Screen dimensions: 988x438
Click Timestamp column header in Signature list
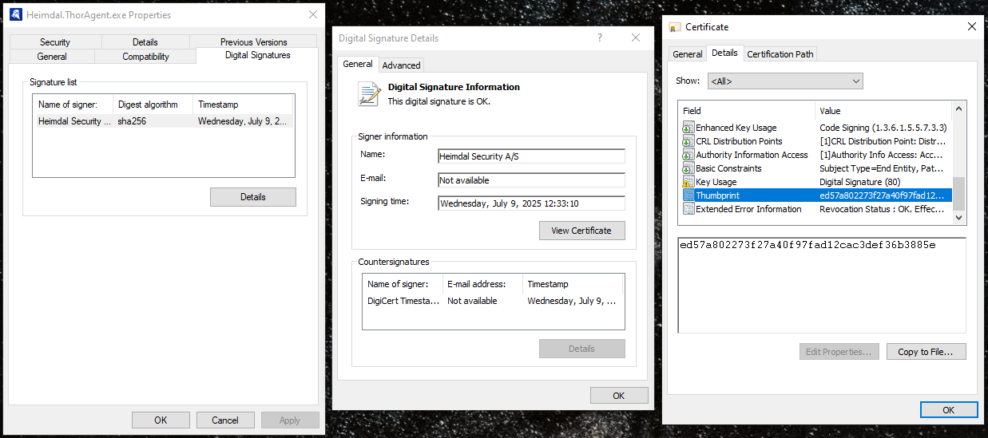pyautogui.click(x=243, y=105)
